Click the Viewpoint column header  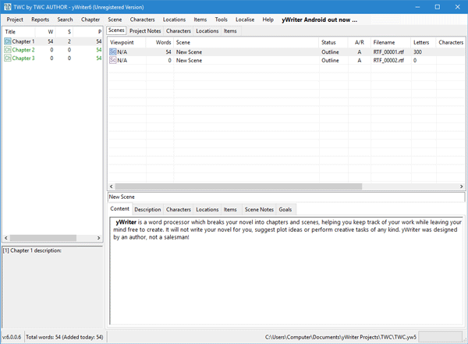126,42
